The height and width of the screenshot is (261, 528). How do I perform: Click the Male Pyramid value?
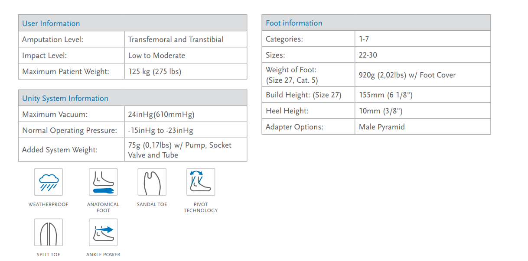click(x=382, y=127)
